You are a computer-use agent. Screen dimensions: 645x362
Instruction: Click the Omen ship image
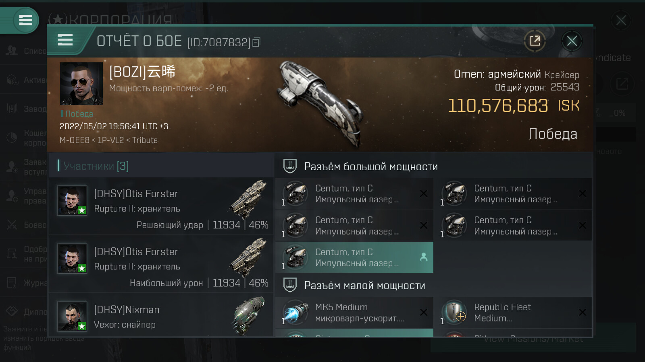click(322, 104)
